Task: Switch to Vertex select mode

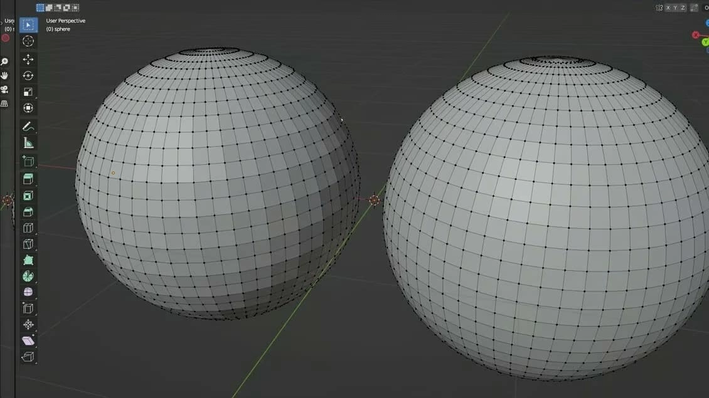Action: (40, 7)
